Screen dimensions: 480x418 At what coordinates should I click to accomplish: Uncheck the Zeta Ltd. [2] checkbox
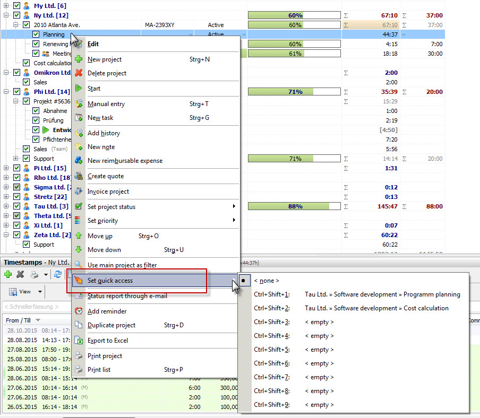(17, 235)
